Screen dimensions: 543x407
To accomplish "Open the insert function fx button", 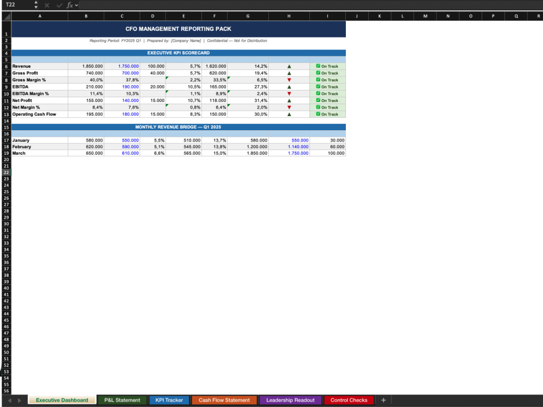I will click(x=70, y=5).
